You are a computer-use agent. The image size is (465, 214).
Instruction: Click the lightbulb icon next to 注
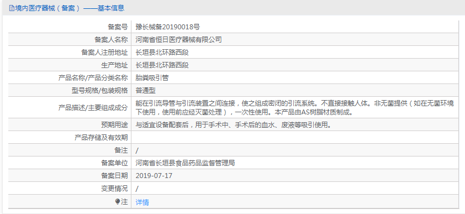(x=118, y=202)
